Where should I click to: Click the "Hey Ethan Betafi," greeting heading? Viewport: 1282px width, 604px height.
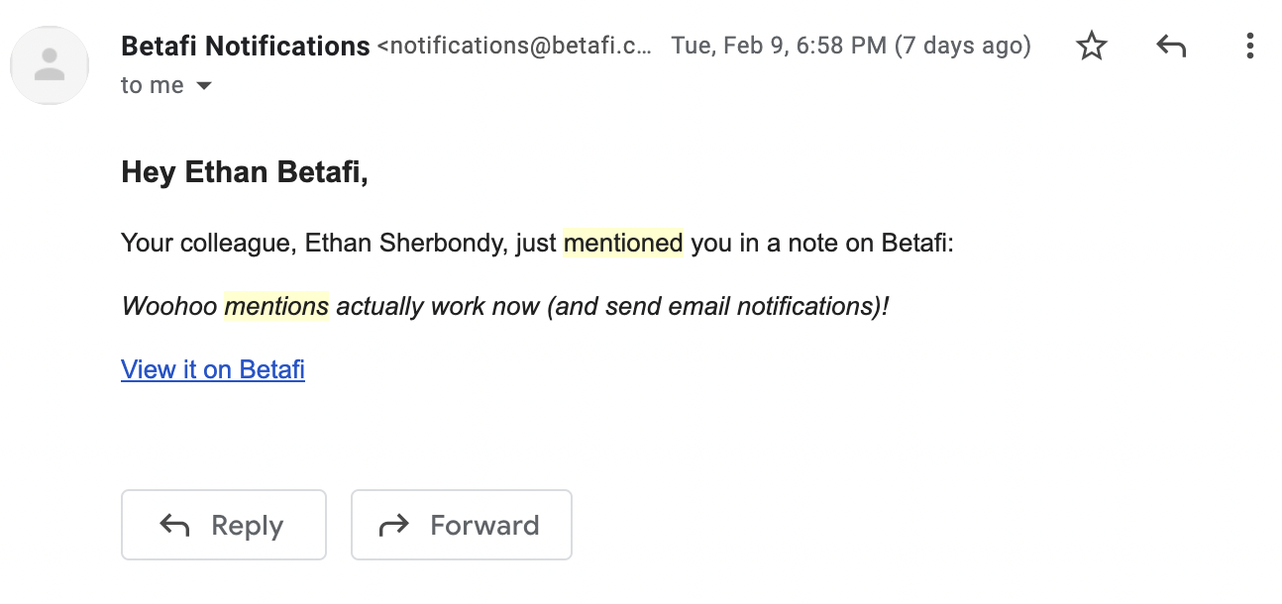[245, 172]
